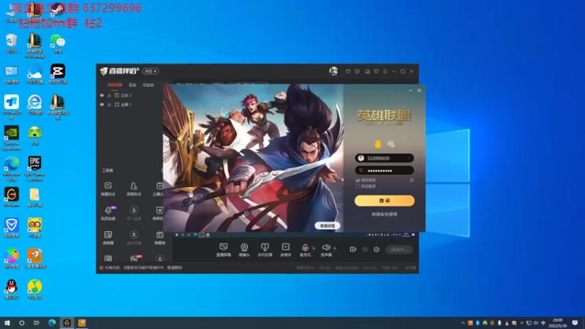The height and width of the screenshot is (329, 585).
Task: Open taskbar clock and date
Action: (557, 323)
